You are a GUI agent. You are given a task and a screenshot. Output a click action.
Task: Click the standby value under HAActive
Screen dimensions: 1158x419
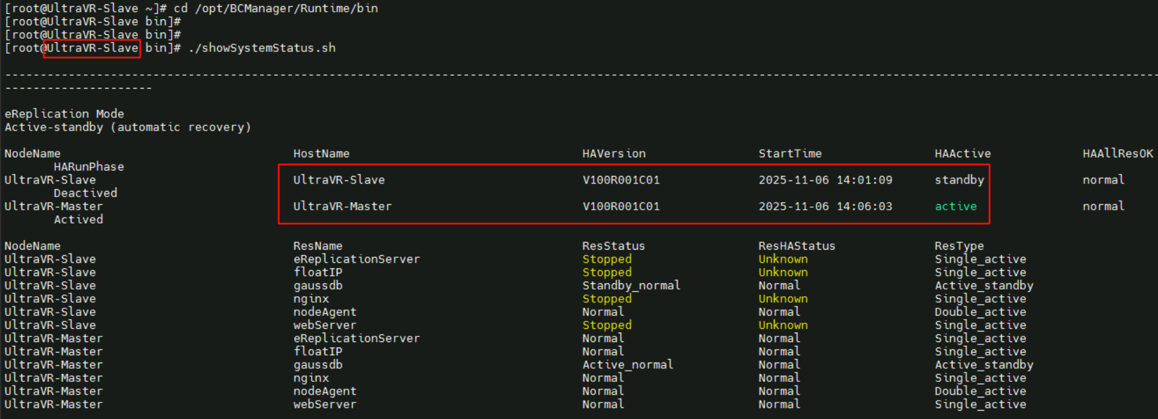click(959, 180)
